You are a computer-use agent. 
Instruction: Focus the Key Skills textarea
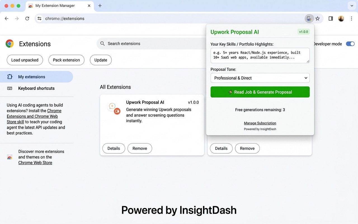260,55
